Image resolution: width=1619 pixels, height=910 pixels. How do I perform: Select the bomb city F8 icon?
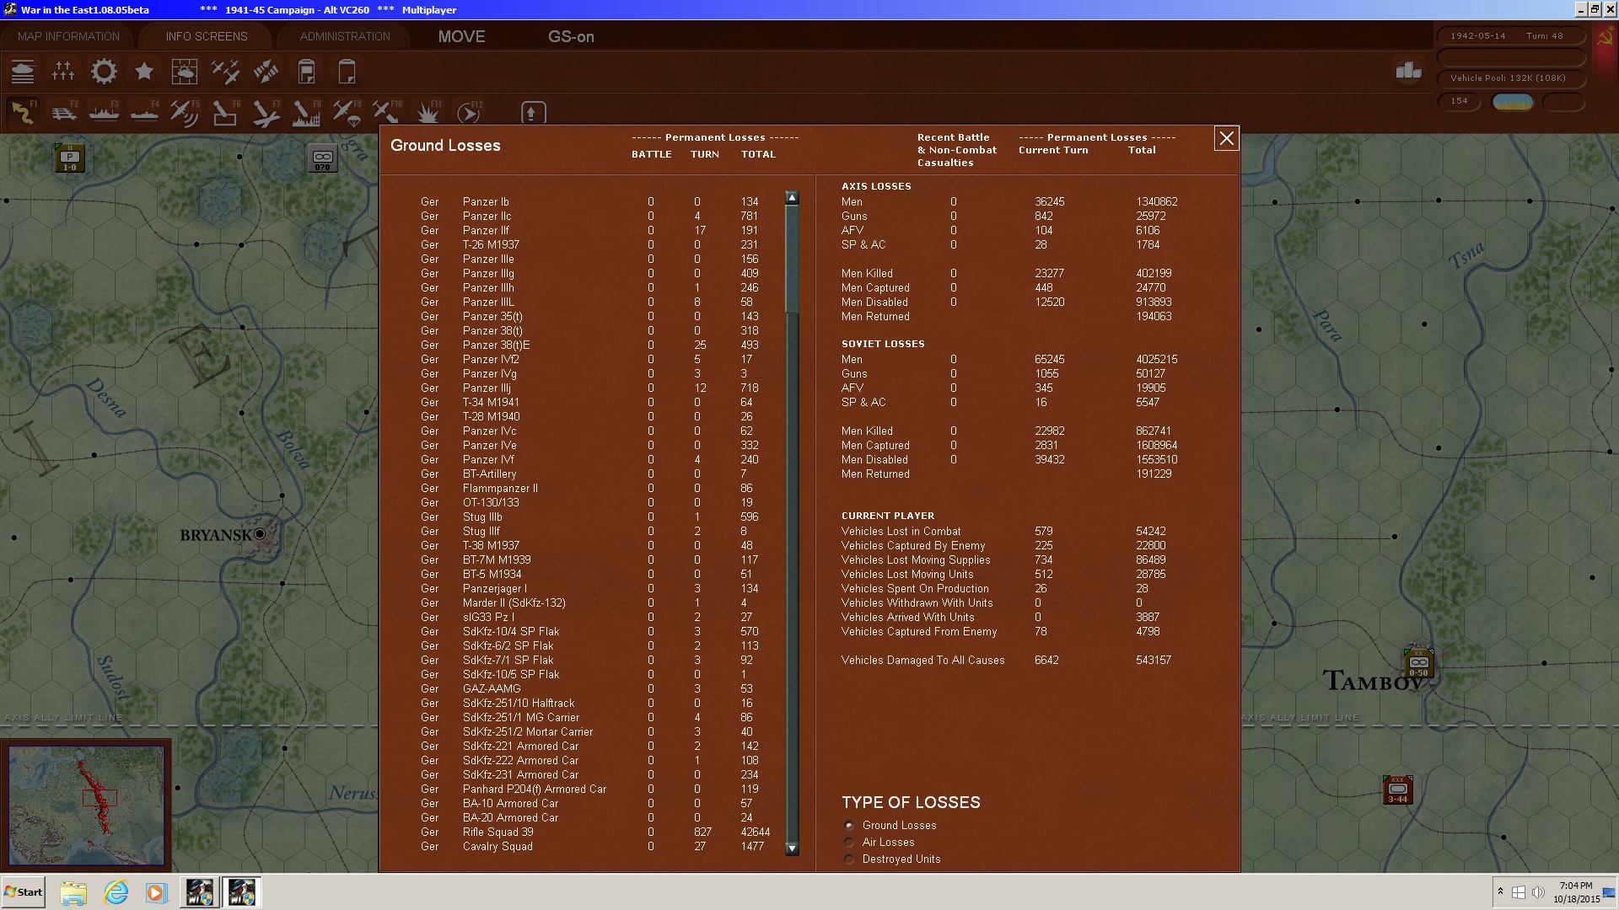[x=305, y=113]
